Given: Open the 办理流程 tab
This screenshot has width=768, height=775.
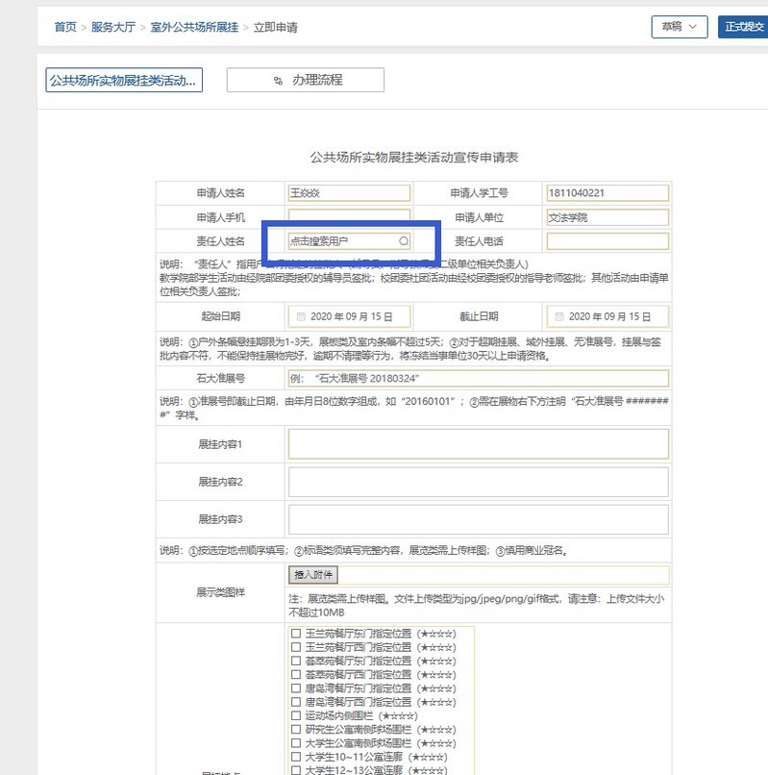Looking at the screenshot, I should click(x=305, y=80).
